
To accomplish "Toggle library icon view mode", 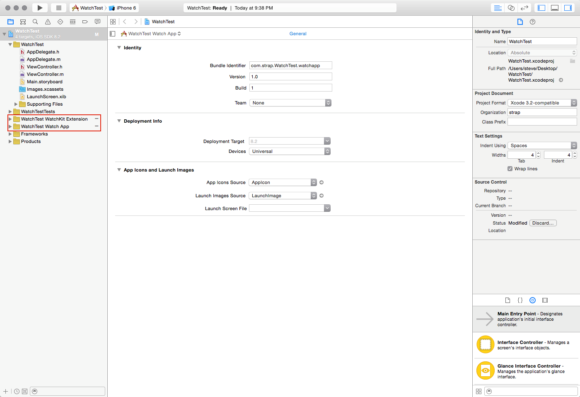I will click(x=479, y=391).
